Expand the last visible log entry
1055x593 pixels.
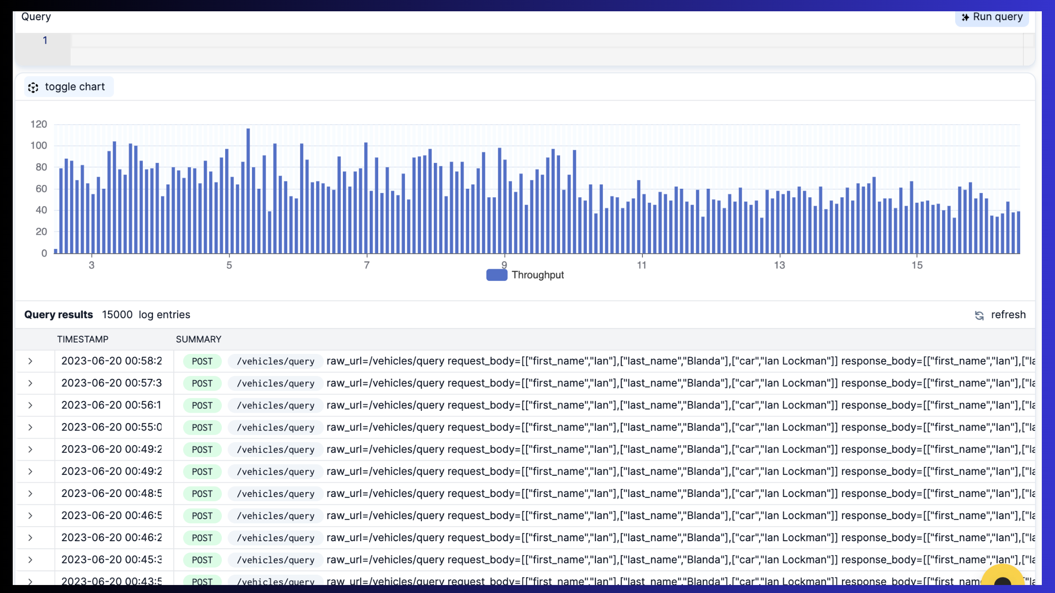[x=31, y=581]
